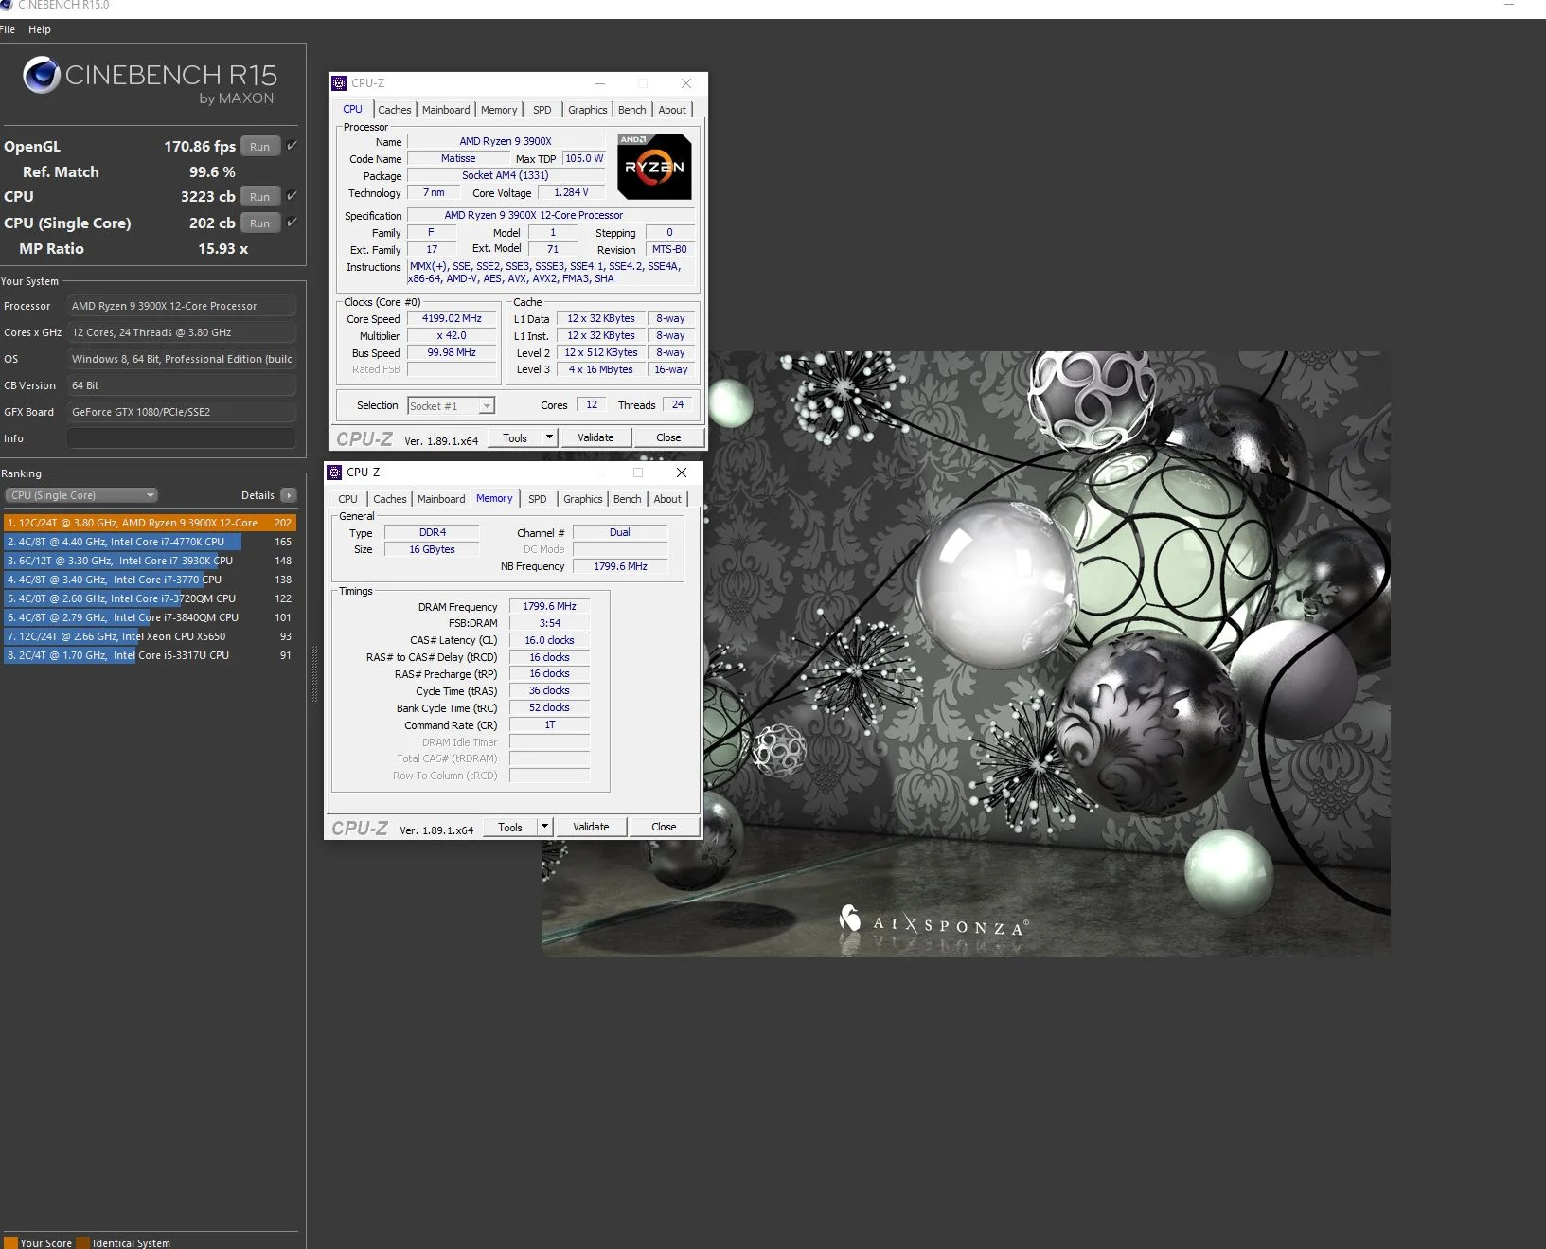
Task: Run the CPU benchmark
Action: click(260, 197)
